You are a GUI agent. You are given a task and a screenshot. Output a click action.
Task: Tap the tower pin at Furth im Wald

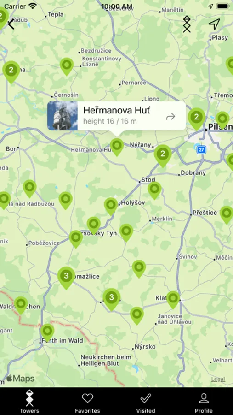point(47,332)
